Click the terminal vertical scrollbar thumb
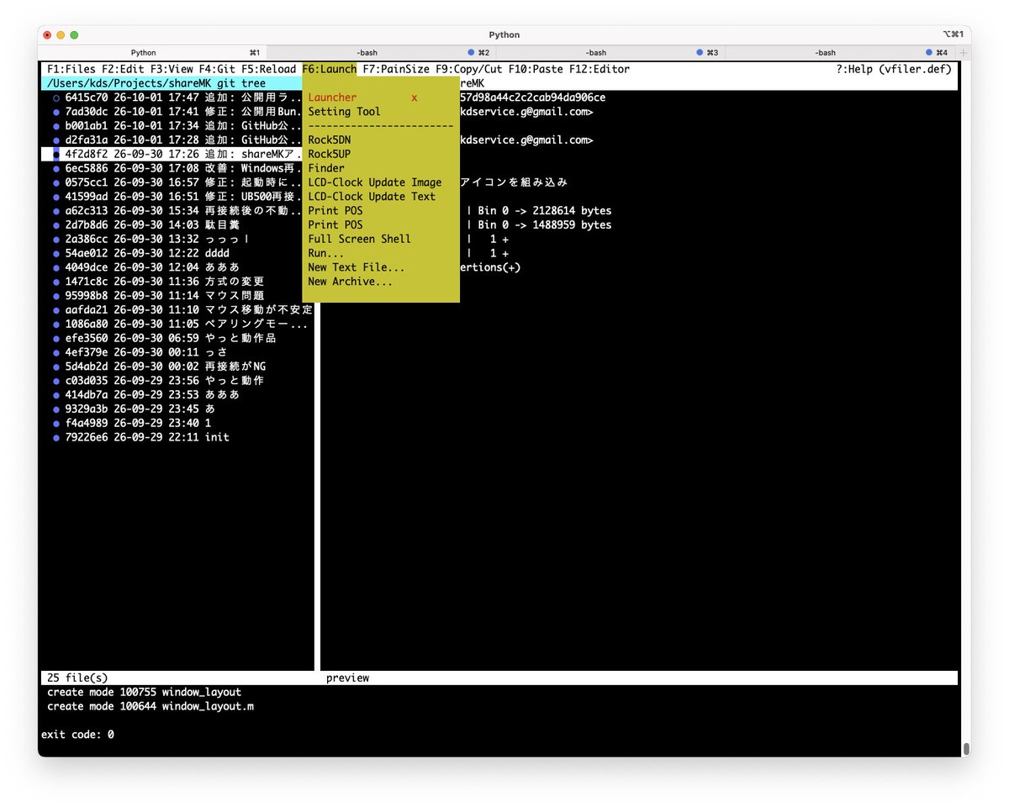The width and height of the screenshot is (1009, 807). pyautogui.click(x=966, y=748)
